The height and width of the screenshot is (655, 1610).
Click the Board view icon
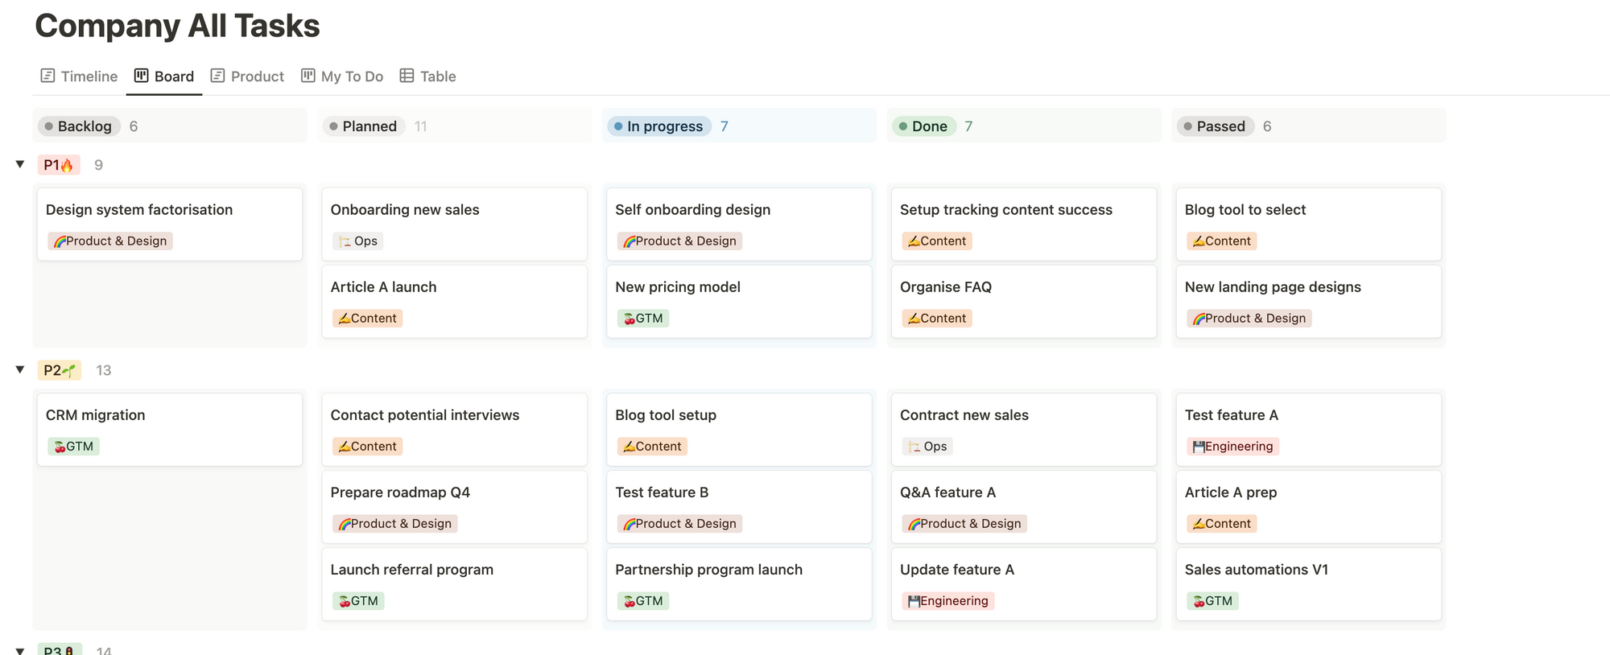coord(141,76)
